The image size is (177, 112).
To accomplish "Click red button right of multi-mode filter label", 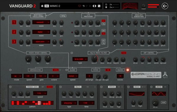I will (x=124, y=53).
